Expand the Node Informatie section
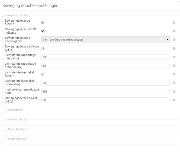This screenshot has width=180, height=152. pyautogui.click(x=16, y=139)
